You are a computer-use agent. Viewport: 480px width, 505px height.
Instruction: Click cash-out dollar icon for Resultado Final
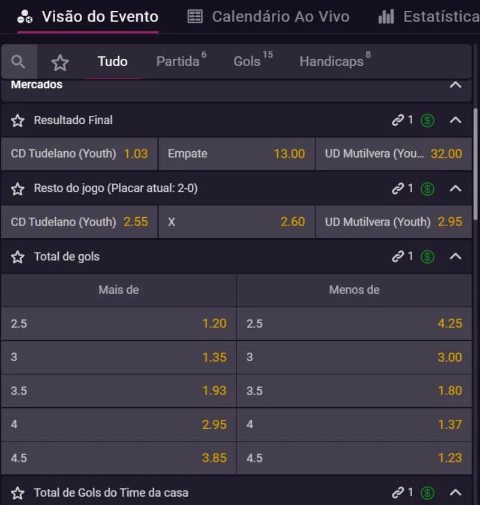click(427, 121)
